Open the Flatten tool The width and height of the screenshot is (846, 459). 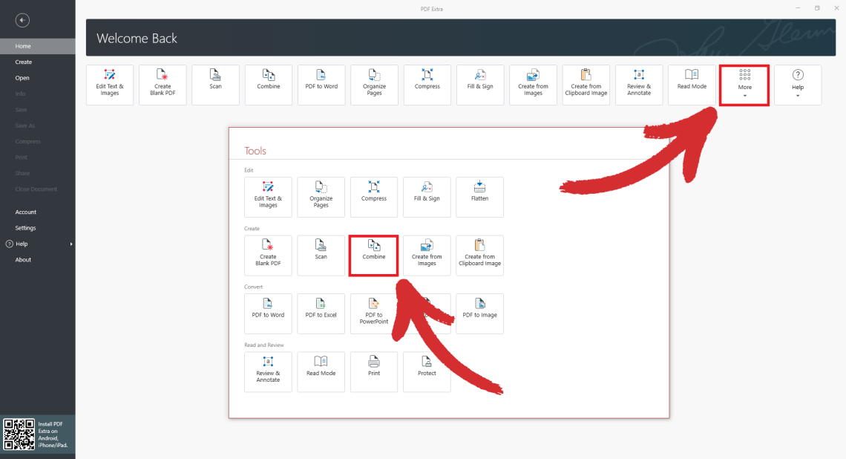(479, 197)
